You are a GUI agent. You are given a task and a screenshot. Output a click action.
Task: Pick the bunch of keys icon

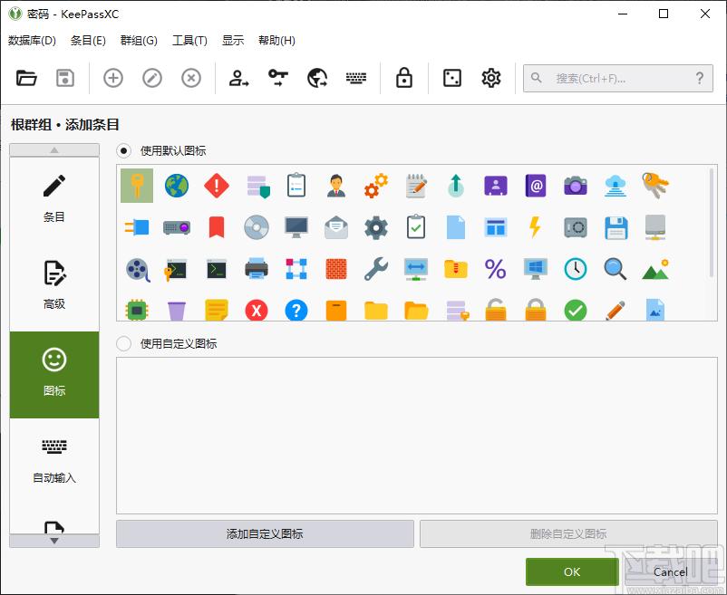coord(655,186)
